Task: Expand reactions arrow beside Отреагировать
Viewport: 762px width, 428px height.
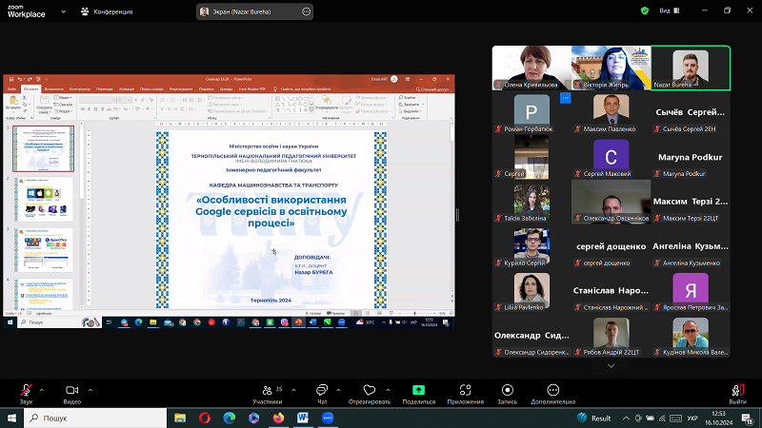Action: (388, 390)
